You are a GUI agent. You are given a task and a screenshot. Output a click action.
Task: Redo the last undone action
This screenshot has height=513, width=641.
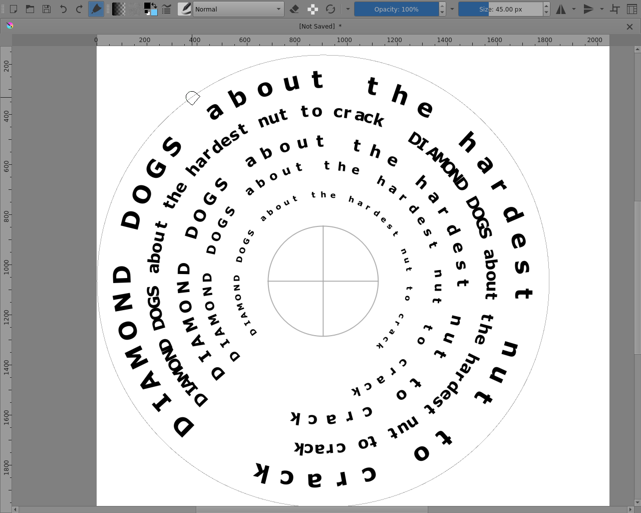point(79,9)
